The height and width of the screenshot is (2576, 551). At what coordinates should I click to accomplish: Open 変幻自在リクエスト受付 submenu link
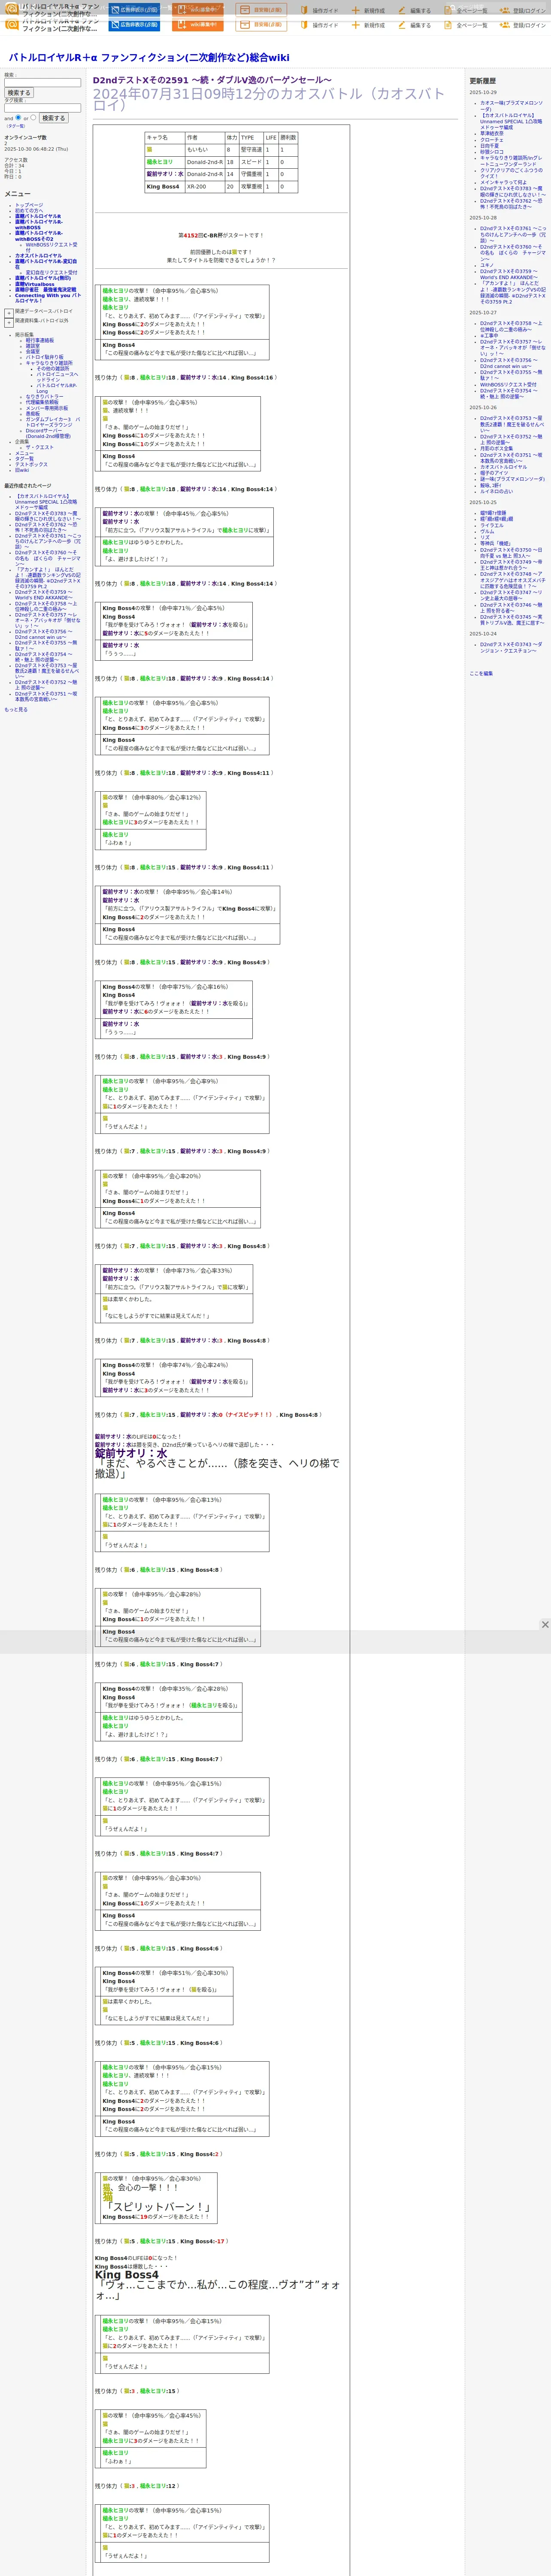pyautogui.click(x=51, y=272)
